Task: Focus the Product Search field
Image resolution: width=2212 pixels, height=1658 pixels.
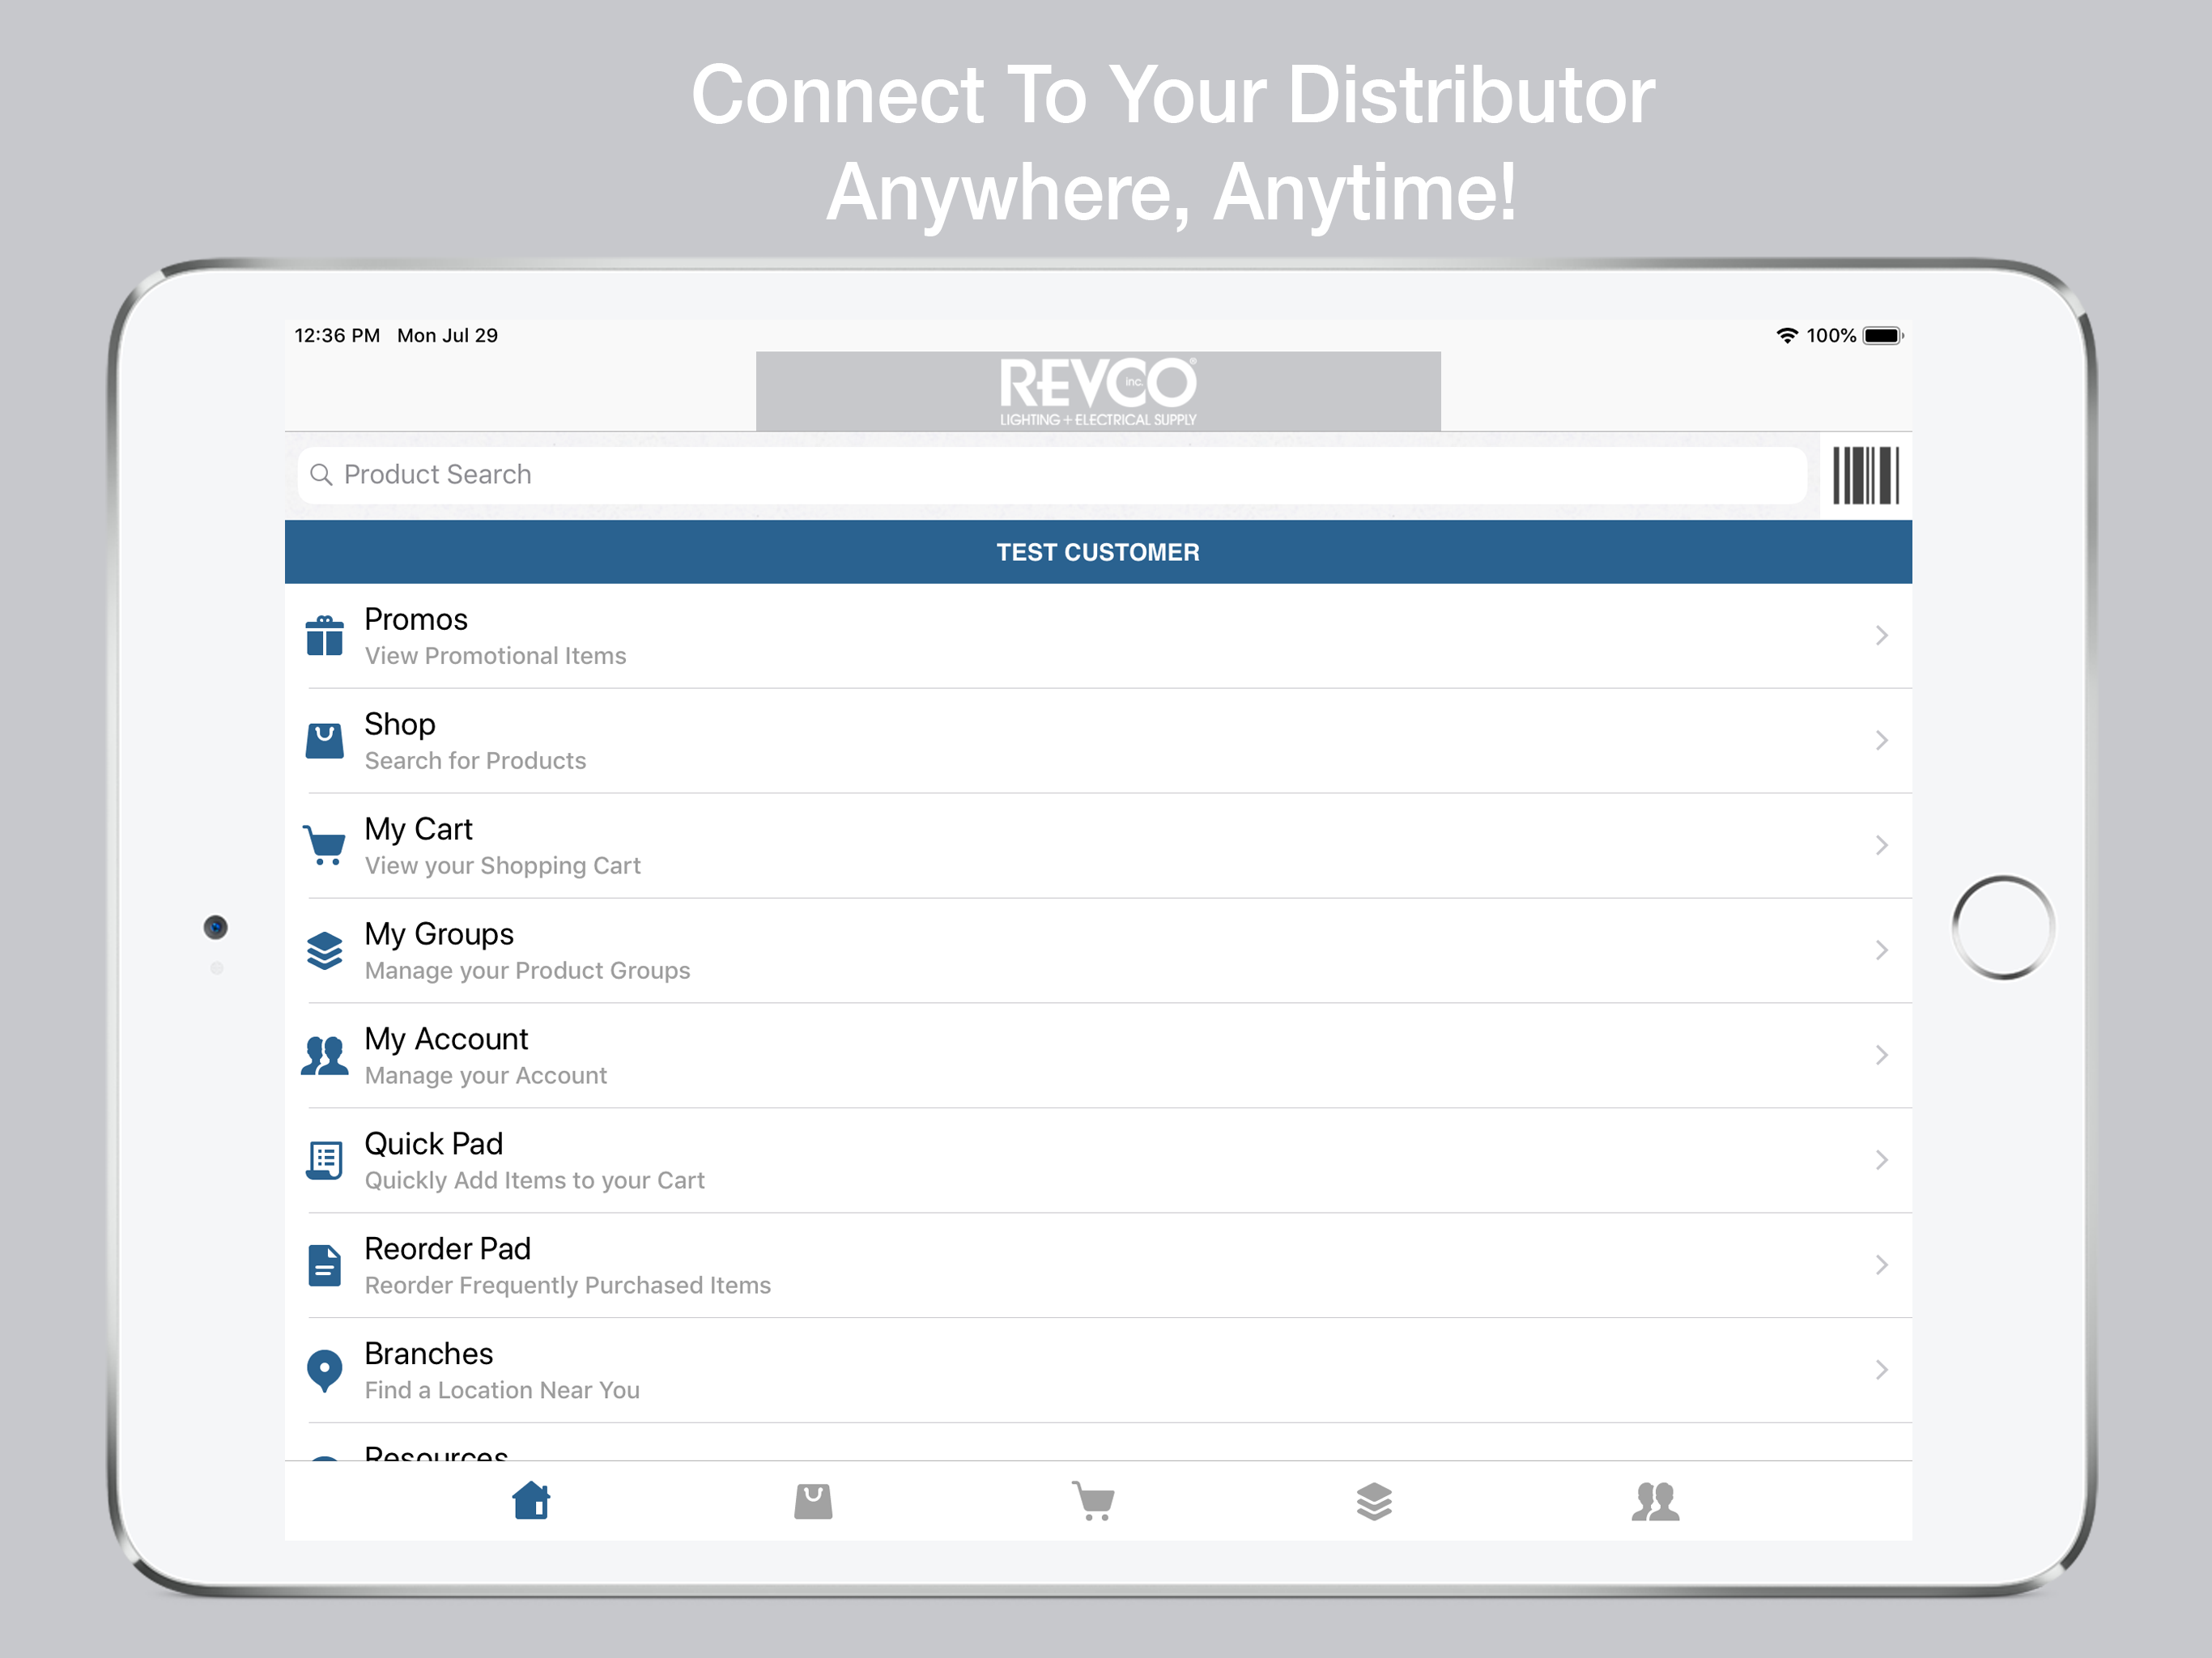Action: click(1052, 475)
